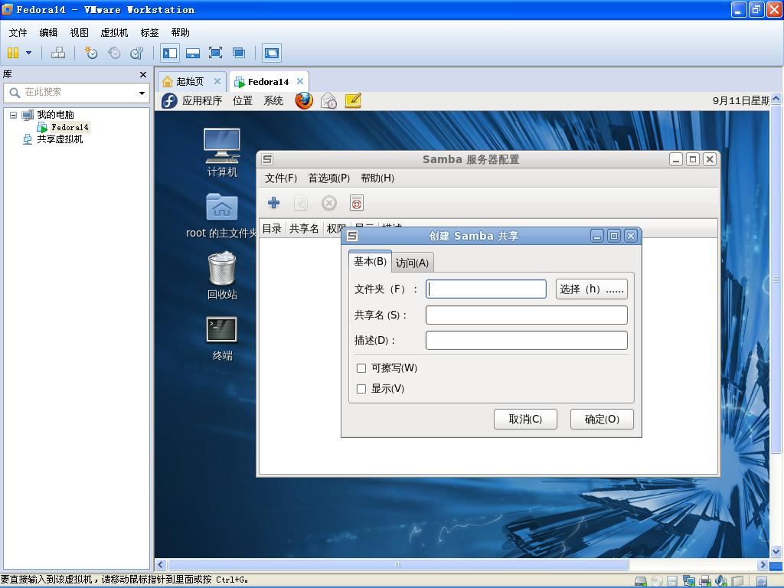Open the notes icon in Fedora panel
The width and height of the screenshot is (784, 588).
tap(353, 100)
